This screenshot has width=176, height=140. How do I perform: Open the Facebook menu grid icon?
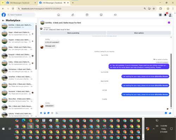click(x=160, y=15)
